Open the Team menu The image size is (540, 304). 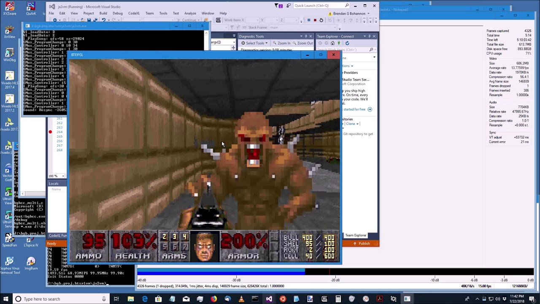click(x=149, y=13)
